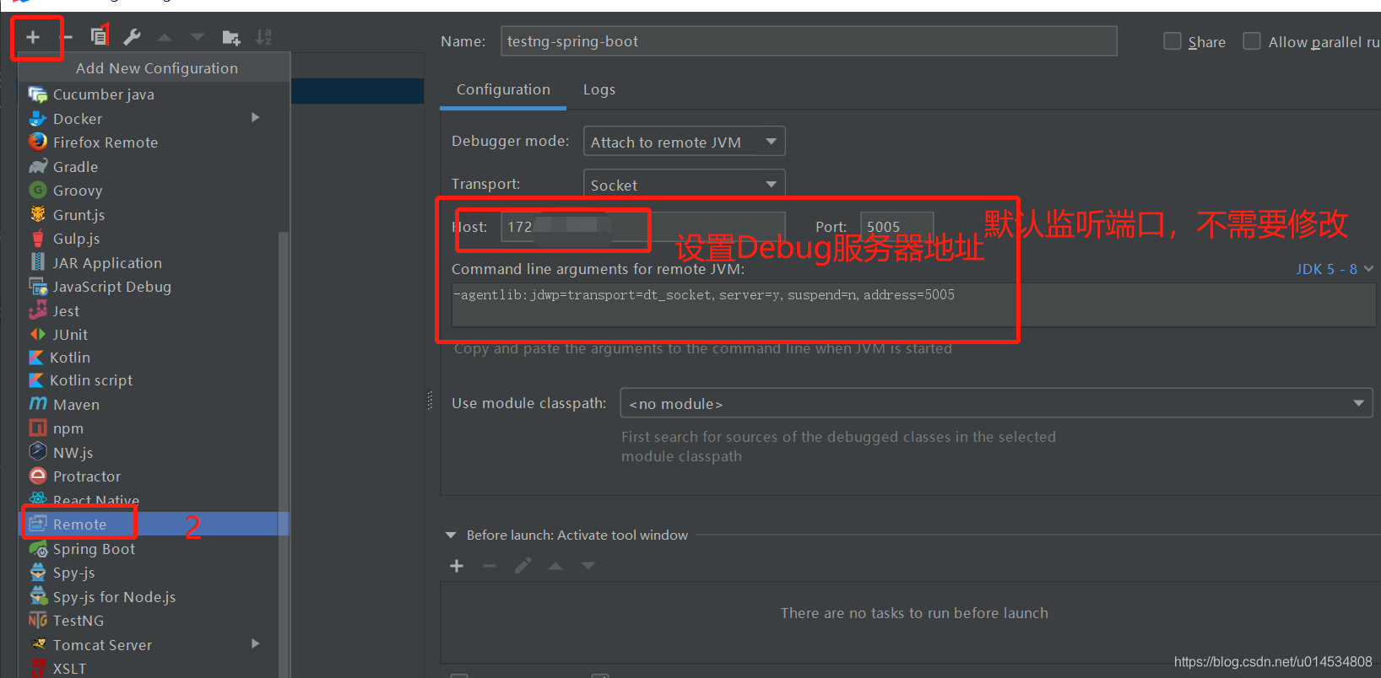Click the create new folder icon
This screenshot has width=1381, height=678.
pos(230,37)
